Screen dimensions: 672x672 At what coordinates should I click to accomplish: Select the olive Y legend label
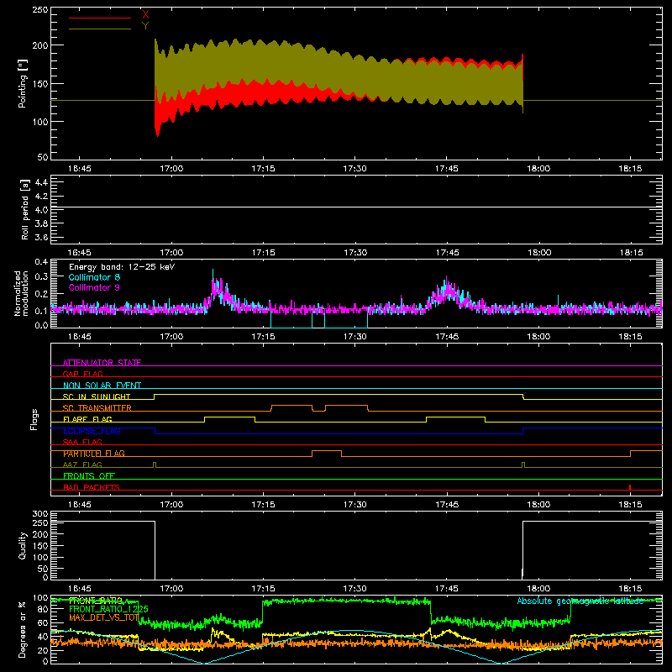coord(145,26)
